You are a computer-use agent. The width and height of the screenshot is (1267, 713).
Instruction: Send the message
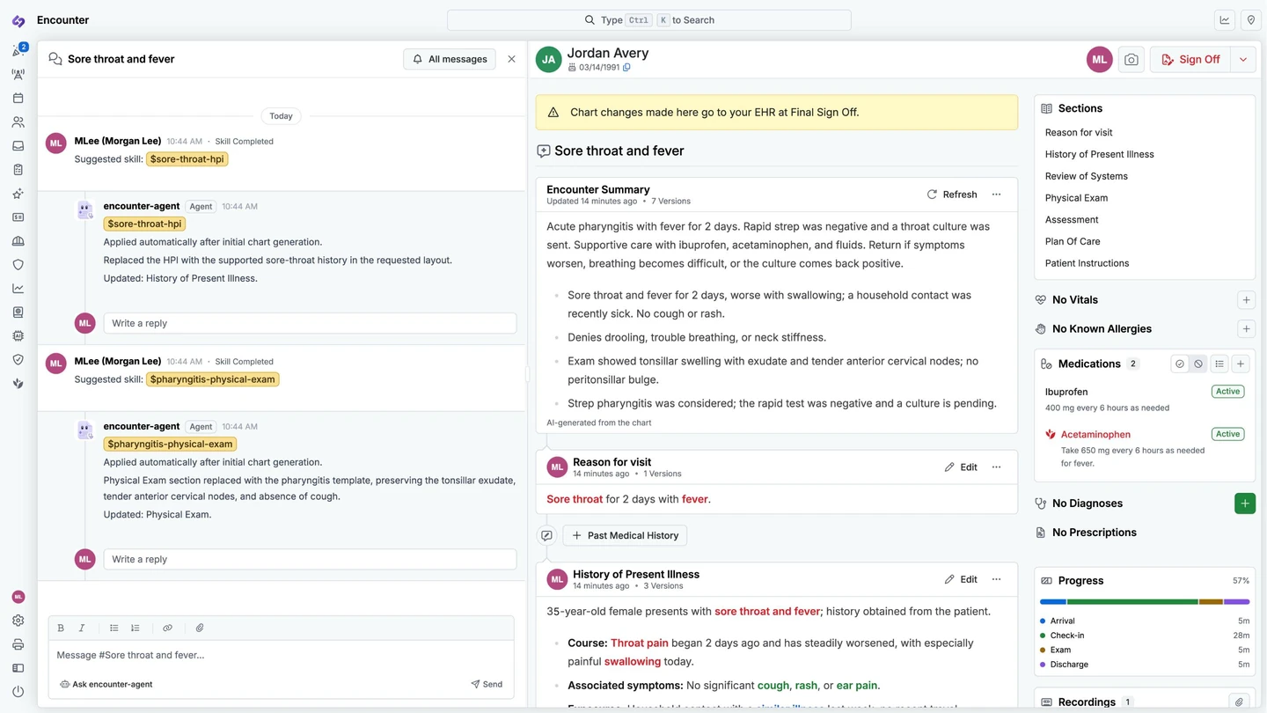487,684
